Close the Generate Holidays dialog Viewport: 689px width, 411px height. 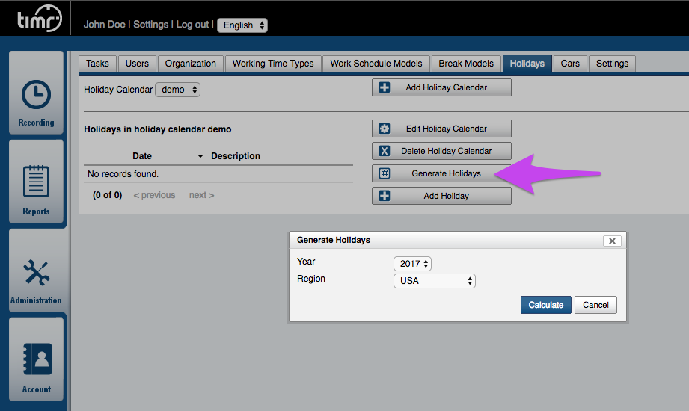[x=612, y=241]
